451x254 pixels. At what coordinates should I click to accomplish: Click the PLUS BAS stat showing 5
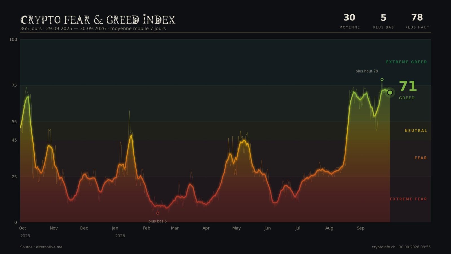tap(383, 21)
